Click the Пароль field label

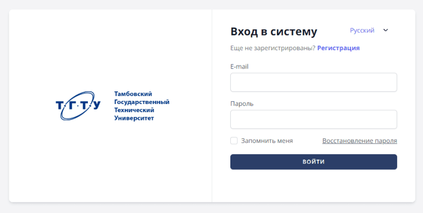[242, 104]
